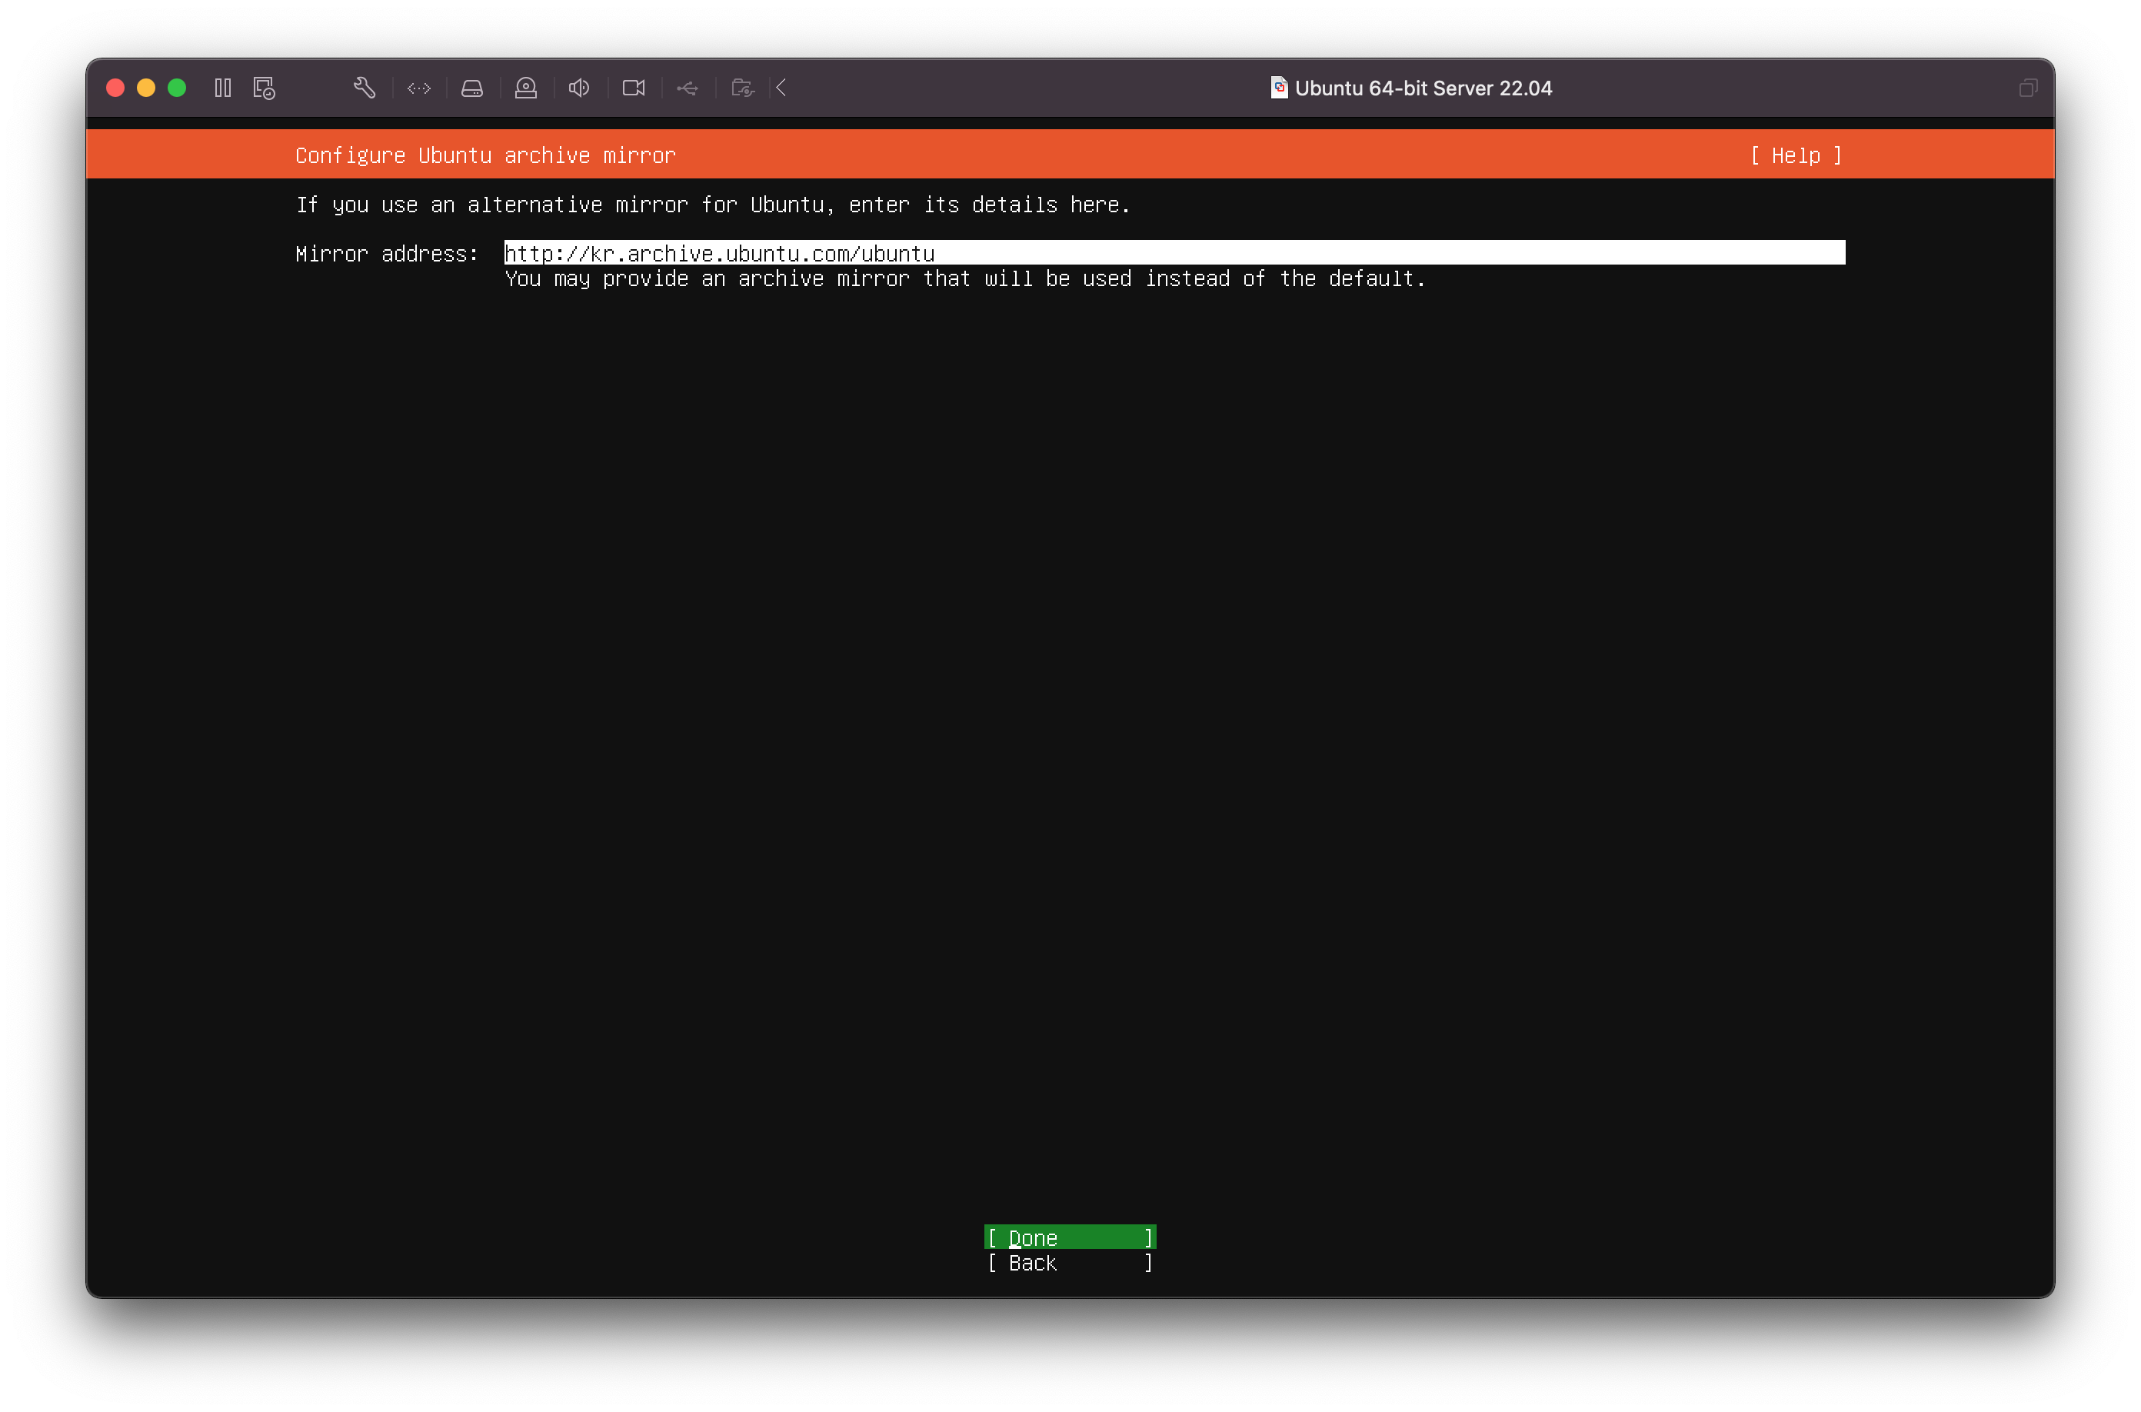The height and width of the screenshot is (1412, 2141).
Task: Collapse toolbar with left chevron
Action: pos(781,88)
